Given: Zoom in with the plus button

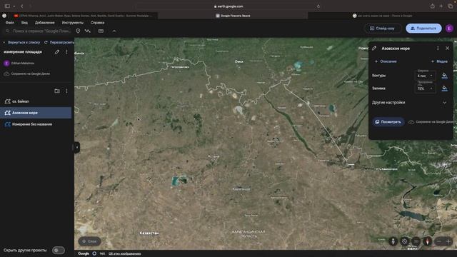Looking at the screenshot, I should coord(448,241).
